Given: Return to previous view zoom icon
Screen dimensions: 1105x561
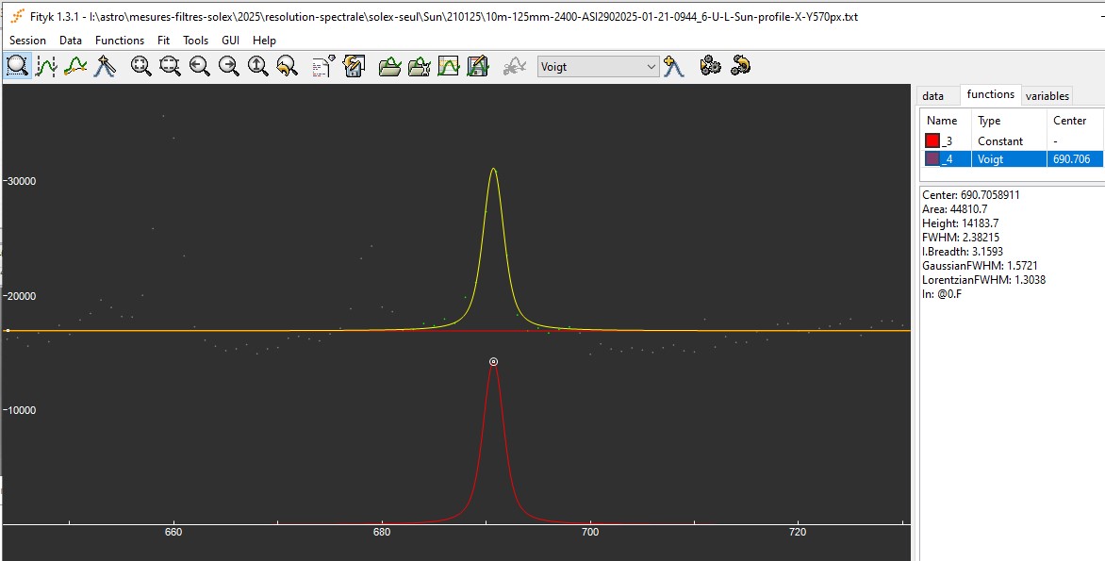Looking at the screenshot, I should 288,66.
